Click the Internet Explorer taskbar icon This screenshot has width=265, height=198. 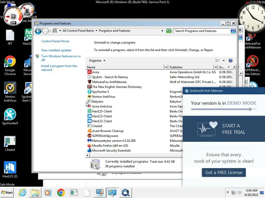(x=23, y=192)
